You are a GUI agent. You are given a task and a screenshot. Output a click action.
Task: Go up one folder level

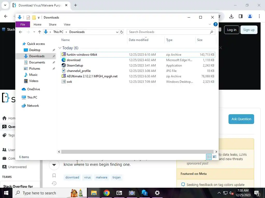40,32
